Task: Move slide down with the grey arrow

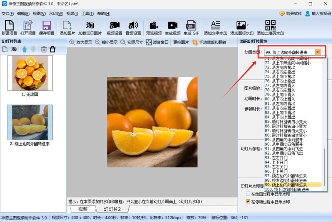Action: tap(33, 49)
